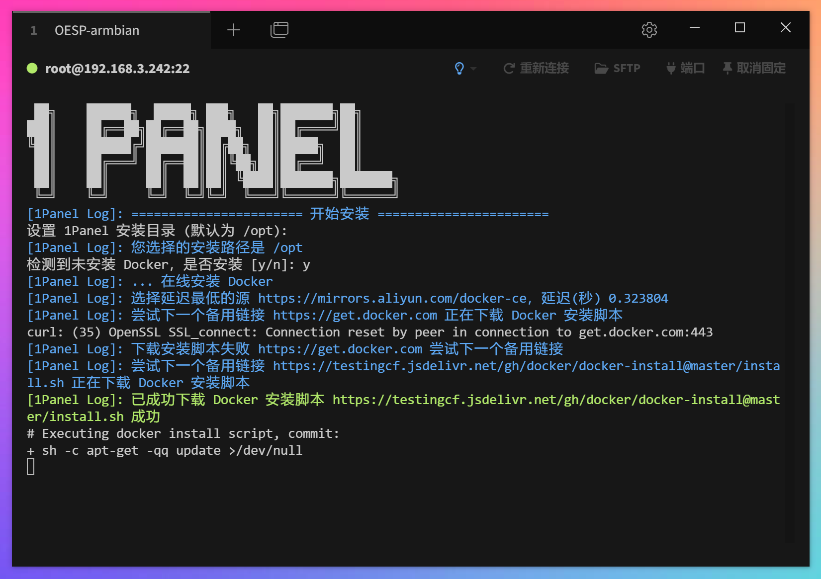Switch to the OESP-armbian tab
Image resolution: width=821 pixels, height=579 pixels.
[97, 30]
